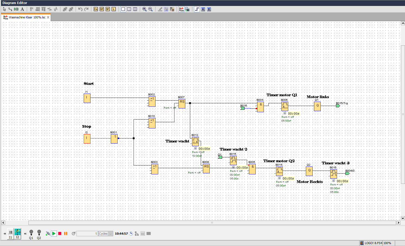
Task: Open Special Functions (SF) block list
Action: point(108,9)
